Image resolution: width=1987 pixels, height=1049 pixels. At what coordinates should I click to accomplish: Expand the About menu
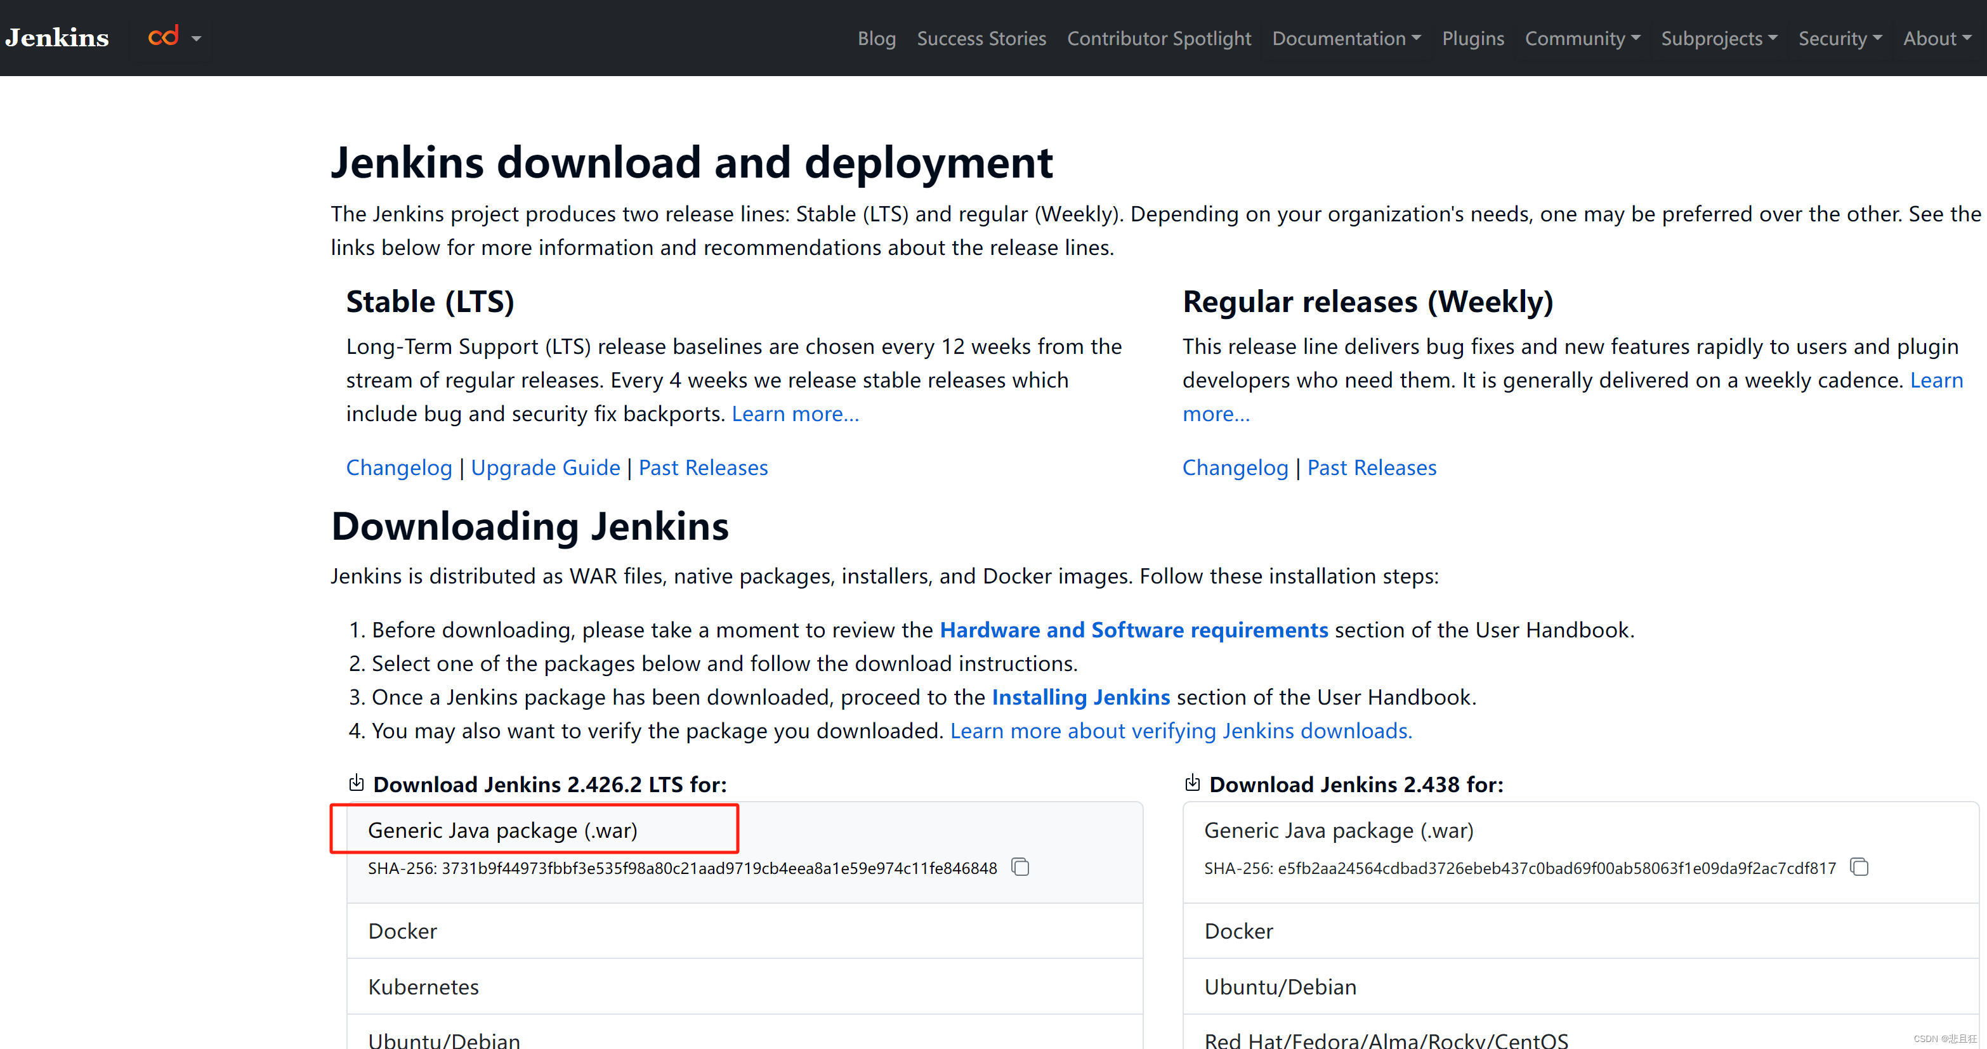1937,39
